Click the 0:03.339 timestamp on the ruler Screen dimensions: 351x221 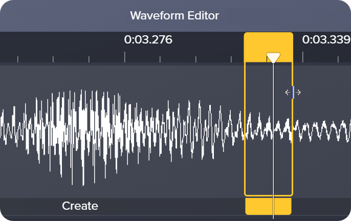pos(326,40)
